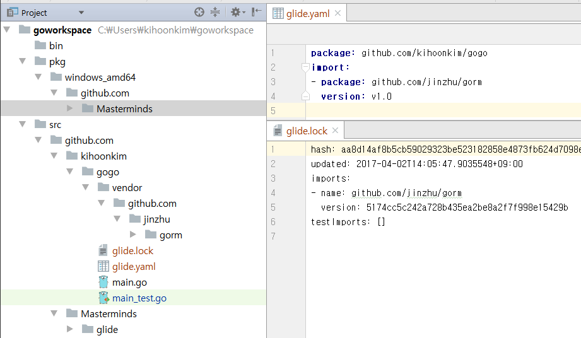Close the glide.yaml tab
Viewport: 581px width, 338px height.
point(337,13)
